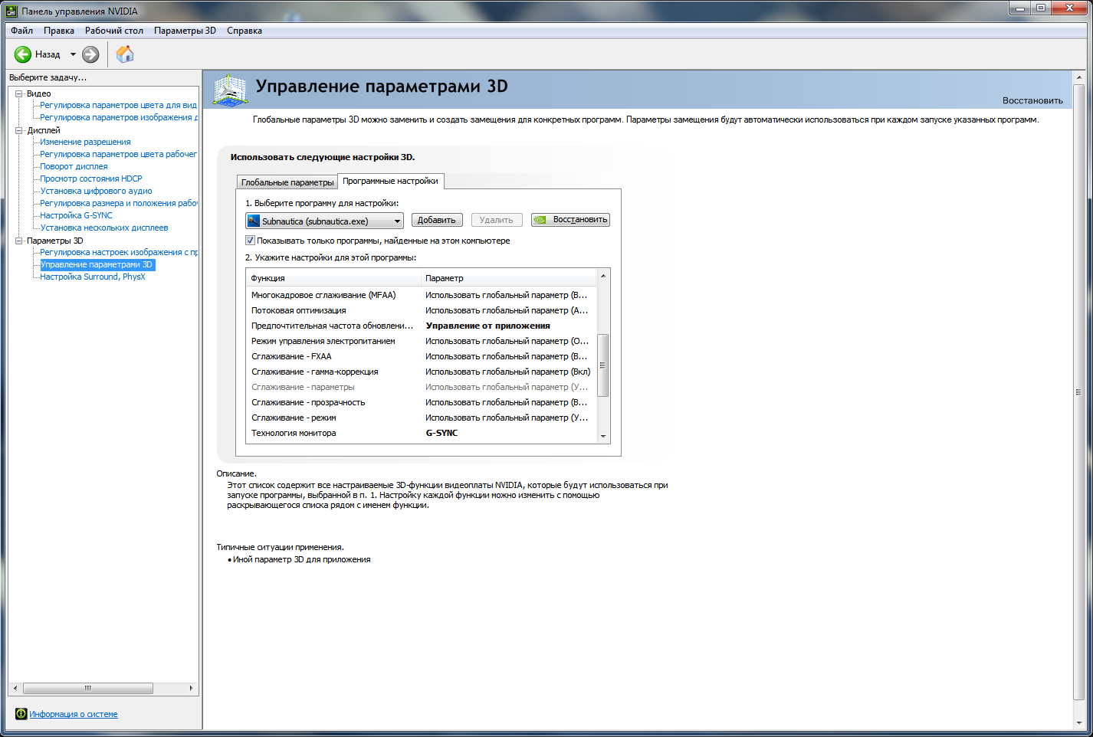This screenshot has width=1093, height=737.
Task: Click settings list scroll down arrow
Action: [603, 436]
